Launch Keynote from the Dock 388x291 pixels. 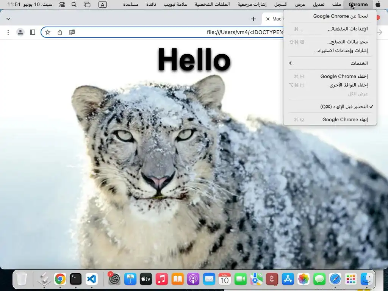tap(130, 279)
